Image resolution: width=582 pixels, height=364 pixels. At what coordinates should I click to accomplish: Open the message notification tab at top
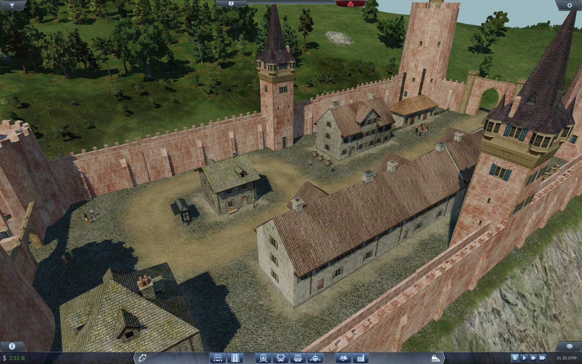coord(231,4)
